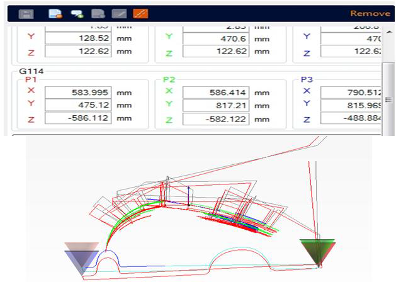The width and height of the screenshot is (396, 282).
Task: Click the G114 P1 Y field 475.12
Action: tap(78, 105)
